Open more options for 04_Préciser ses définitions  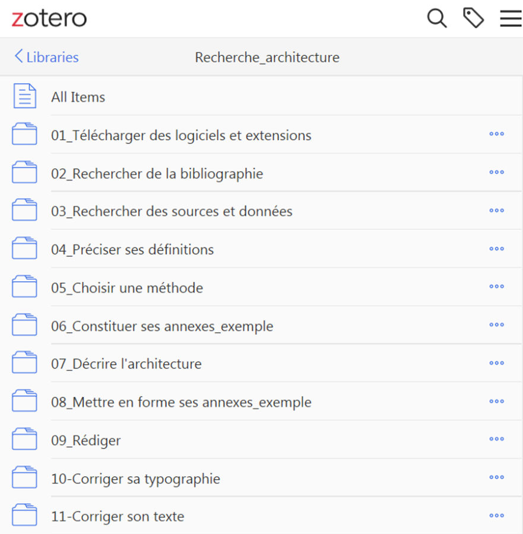pos(496,249)
